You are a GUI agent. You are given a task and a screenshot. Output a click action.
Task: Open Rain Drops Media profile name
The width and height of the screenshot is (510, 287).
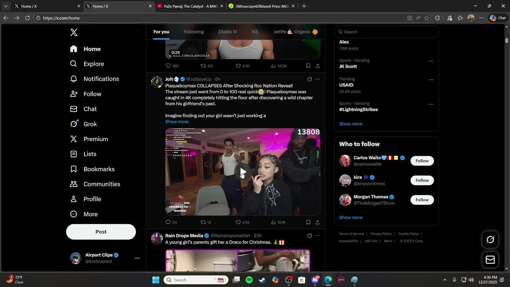(x=184, y=236)
